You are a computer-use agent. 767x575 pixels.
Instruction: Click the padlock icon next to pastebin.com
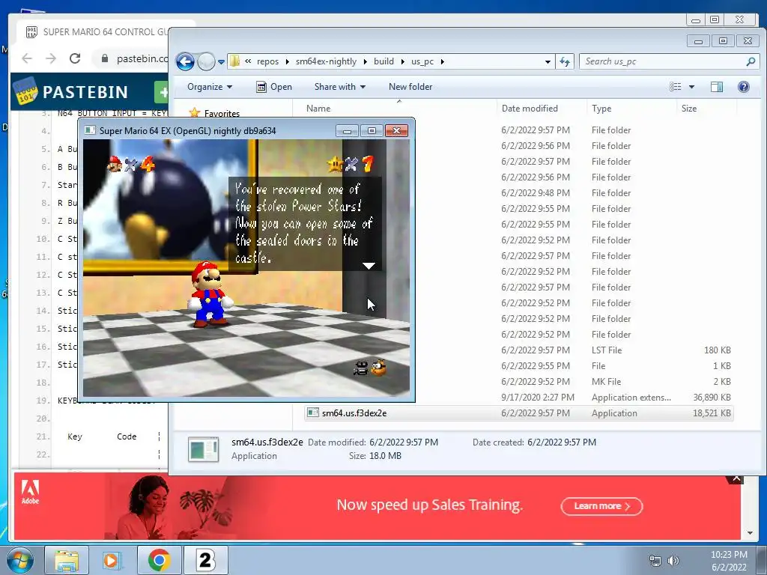pyautogui.click(x=104, y=58)
